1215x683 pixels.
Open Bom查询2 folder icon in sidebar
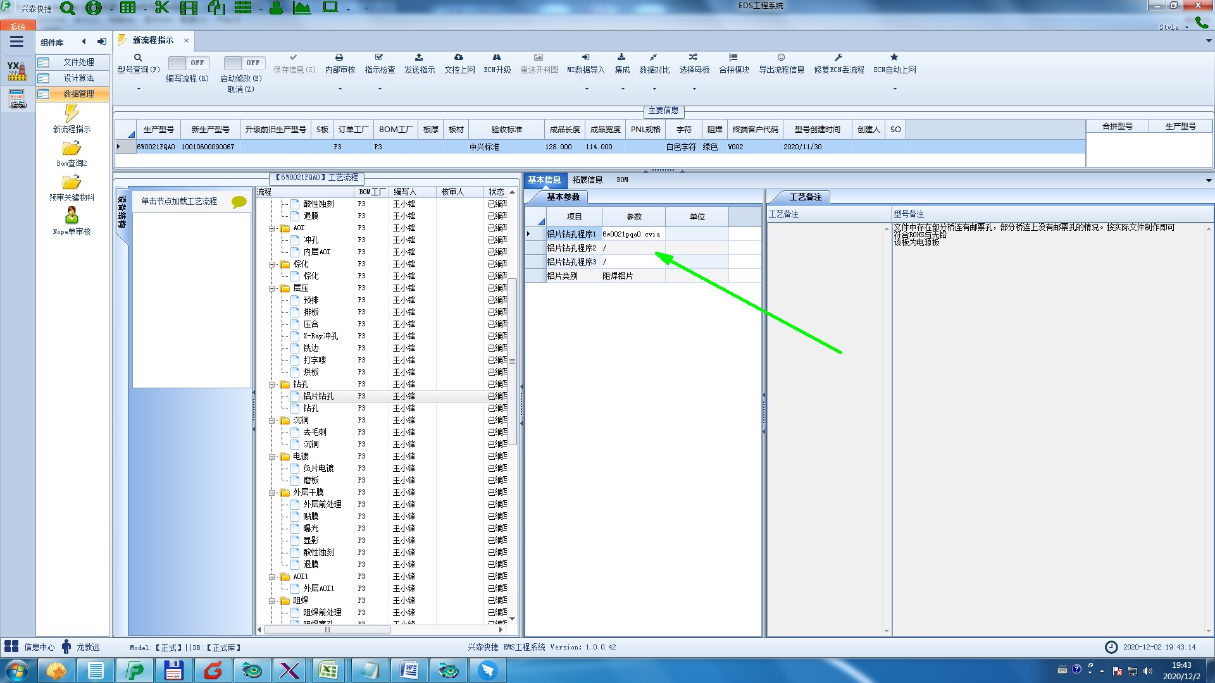pyautogui.click(x=72, y=149)
